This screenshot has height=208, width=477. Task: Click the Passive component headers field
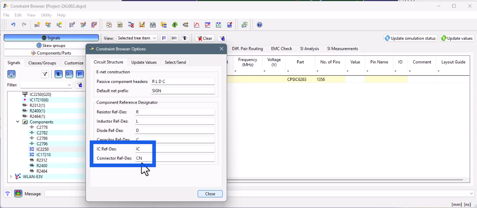[x=183, y=82]
